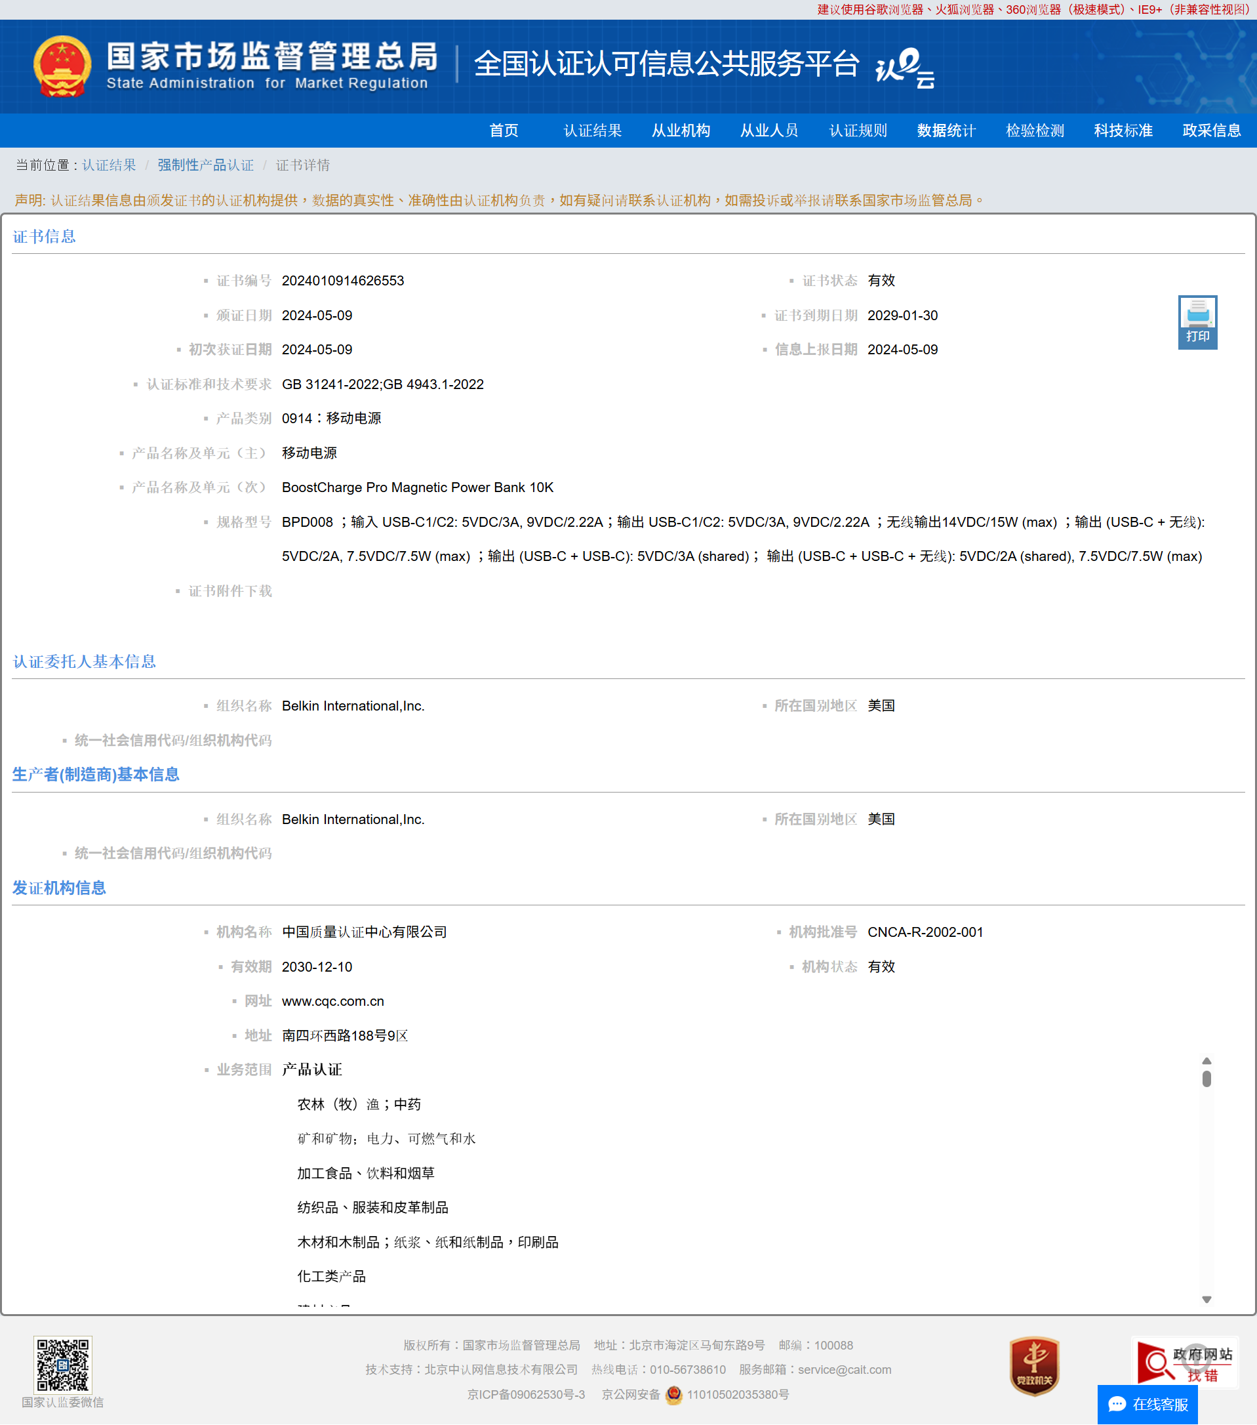Viewport: 1257px width, 1425px height.
Task: Go to the 首页 home menu item
Action: click(504, 131)
